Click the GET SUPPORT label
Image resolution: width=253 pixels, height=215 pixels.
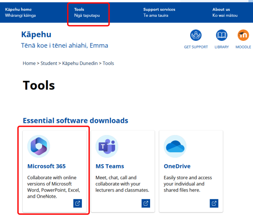pos(196,47)
